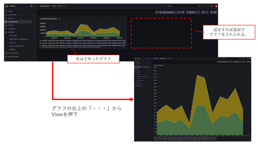The width and height of the screenshot is (258, 144).
Task: Click the Edit button in the View panel window
Action: click(x=249, y=62)
